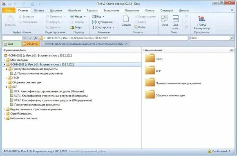This screenshot has width=237, height=156.
Task: Go up one level with Вверх
Action: (x=76, y=27)
